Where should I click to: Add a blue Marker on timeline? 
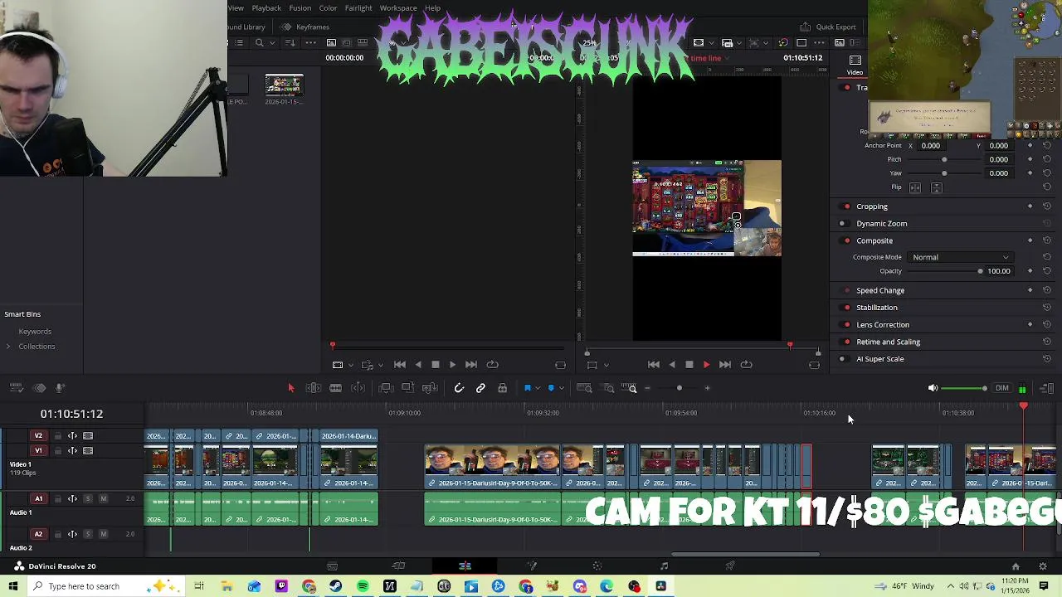tap(551, 388)
